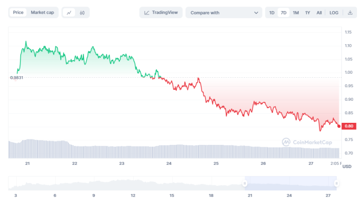Screen dimensions: 362x199
Task: Click the highlighted range in overview timeline
Action: tap(291, 183)
